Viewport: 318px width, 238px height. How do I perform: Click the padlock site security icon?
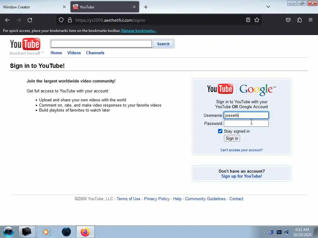tap(70, 20)
